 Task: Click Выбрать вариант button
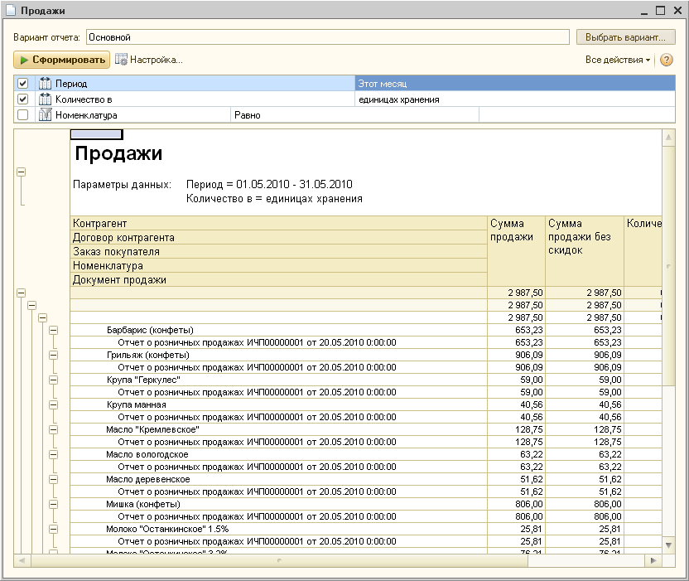pos(625,37)
